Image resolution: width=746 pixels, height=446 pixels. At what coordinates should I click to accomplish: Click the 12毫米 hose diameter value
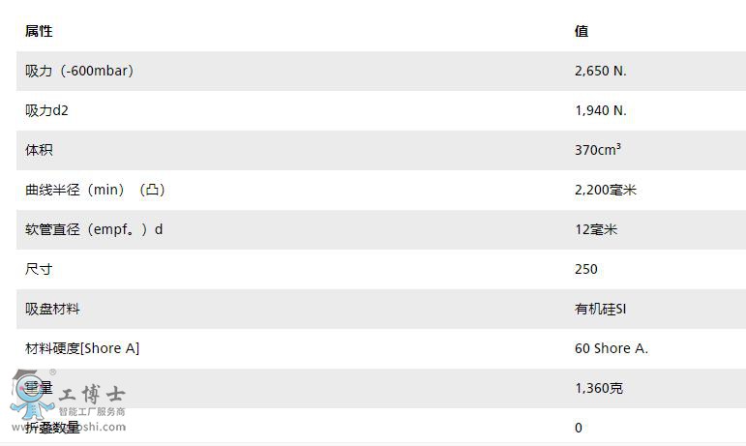point(596,229)
